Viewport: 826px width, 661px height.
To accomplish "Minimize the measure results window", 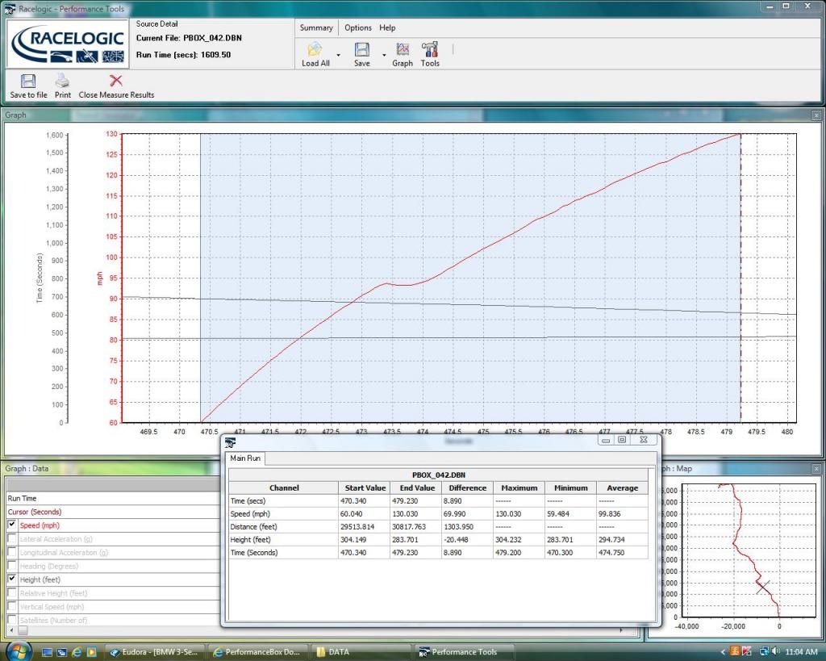I will point(606,440).
